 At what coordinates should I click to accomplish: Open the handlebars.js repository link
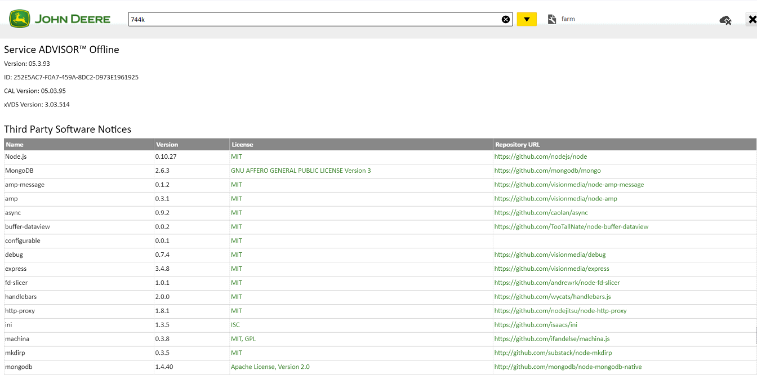pyautogui.click(x=552, y=297)
